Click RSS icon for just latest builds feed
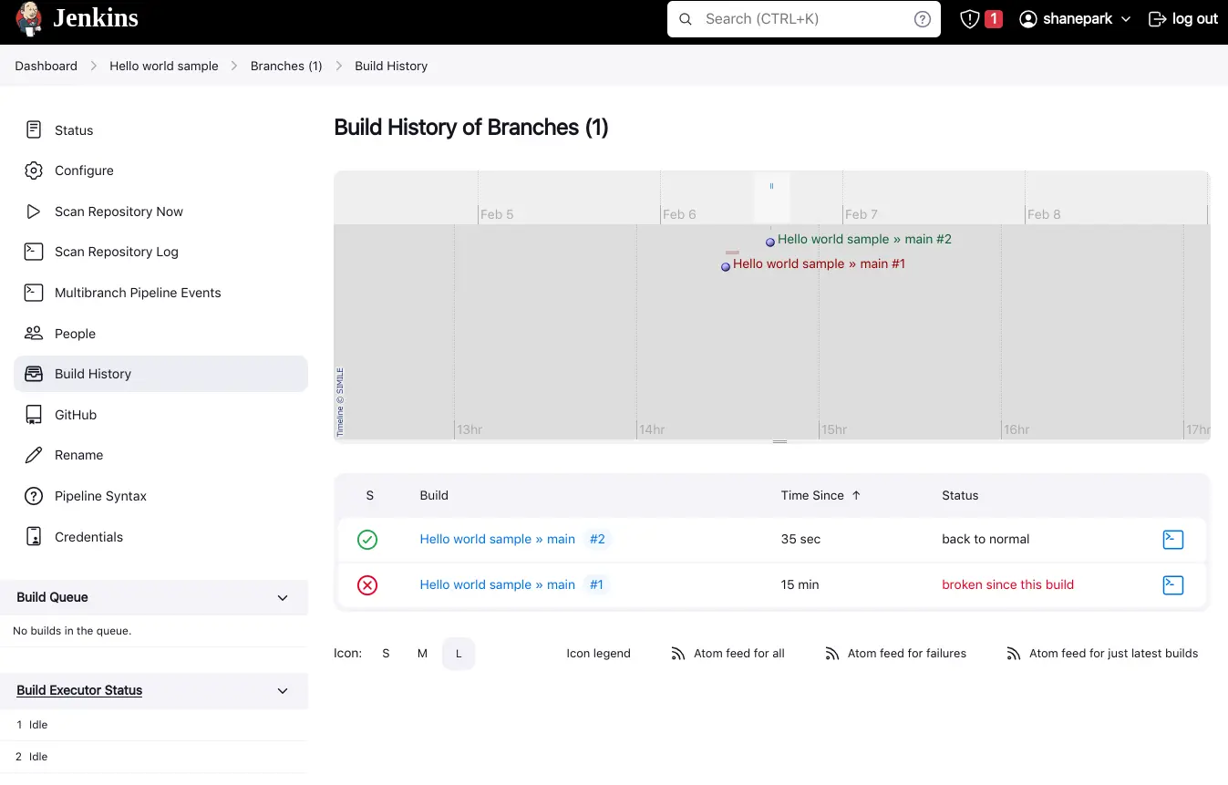 (x=1013, y=654)
